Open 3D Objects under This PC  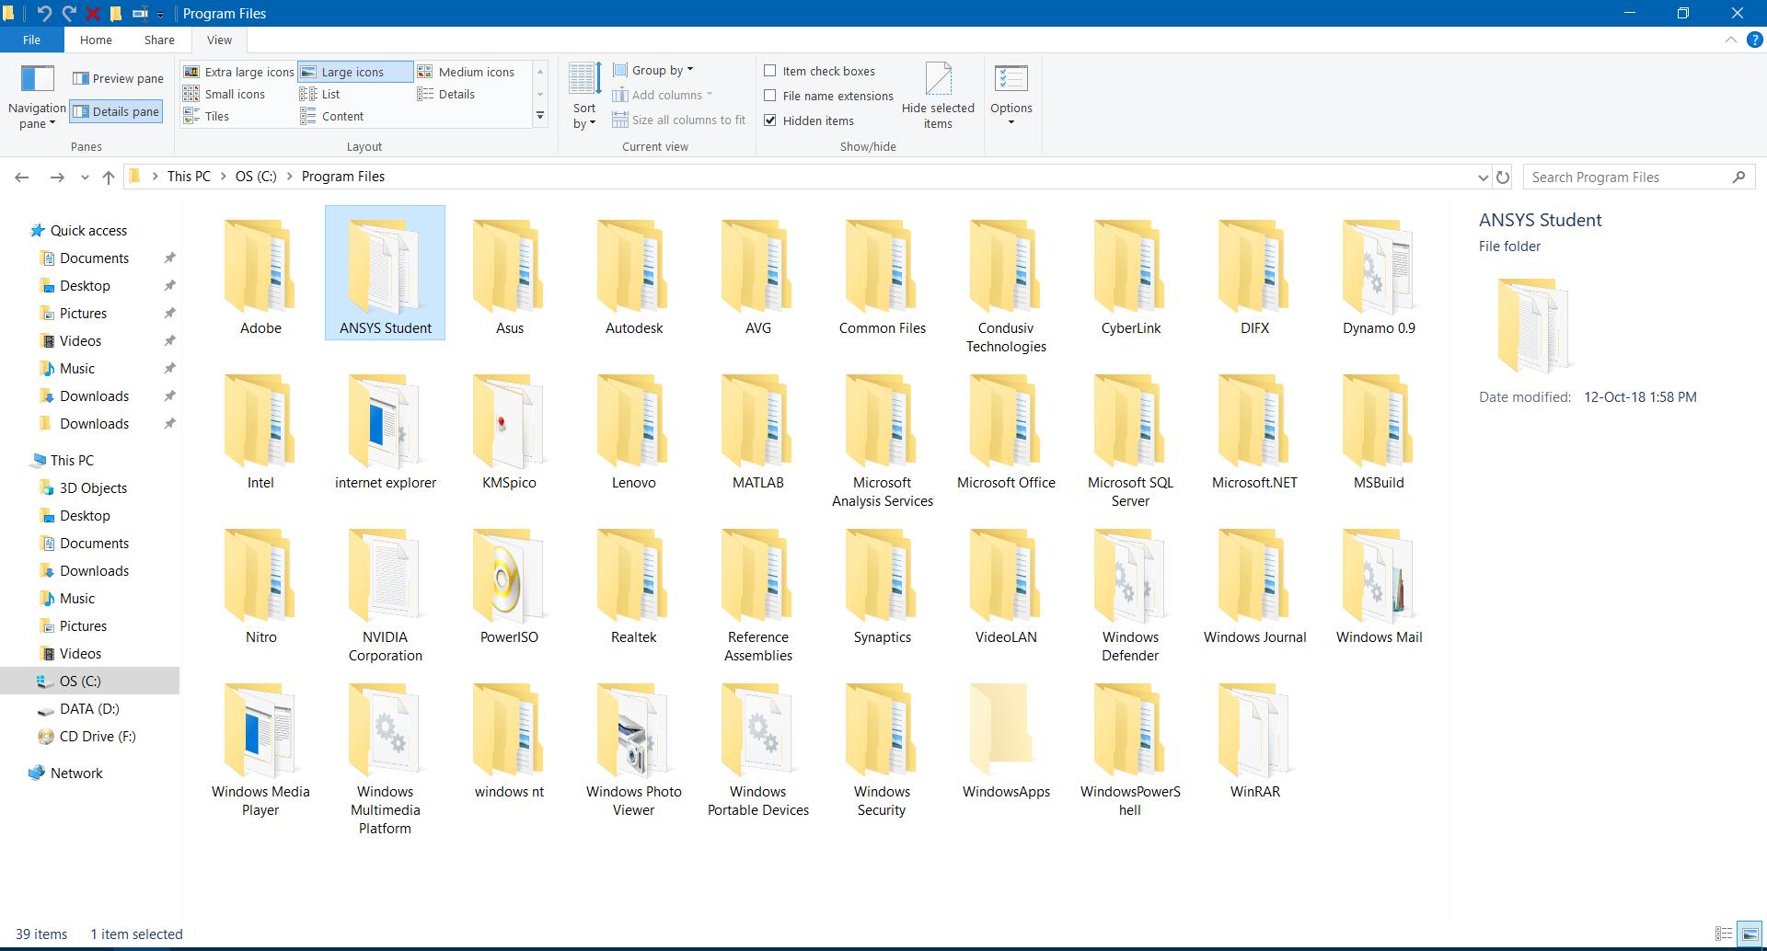(x=93, y=487)
